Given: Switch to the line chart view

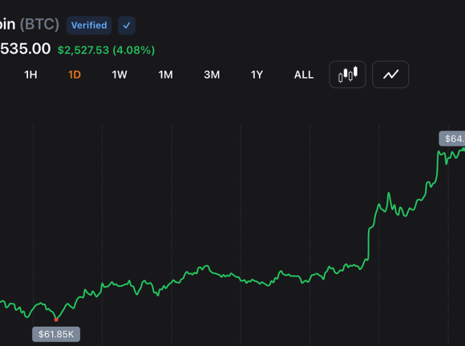Looking at the screenshot, I should point(390,74).
